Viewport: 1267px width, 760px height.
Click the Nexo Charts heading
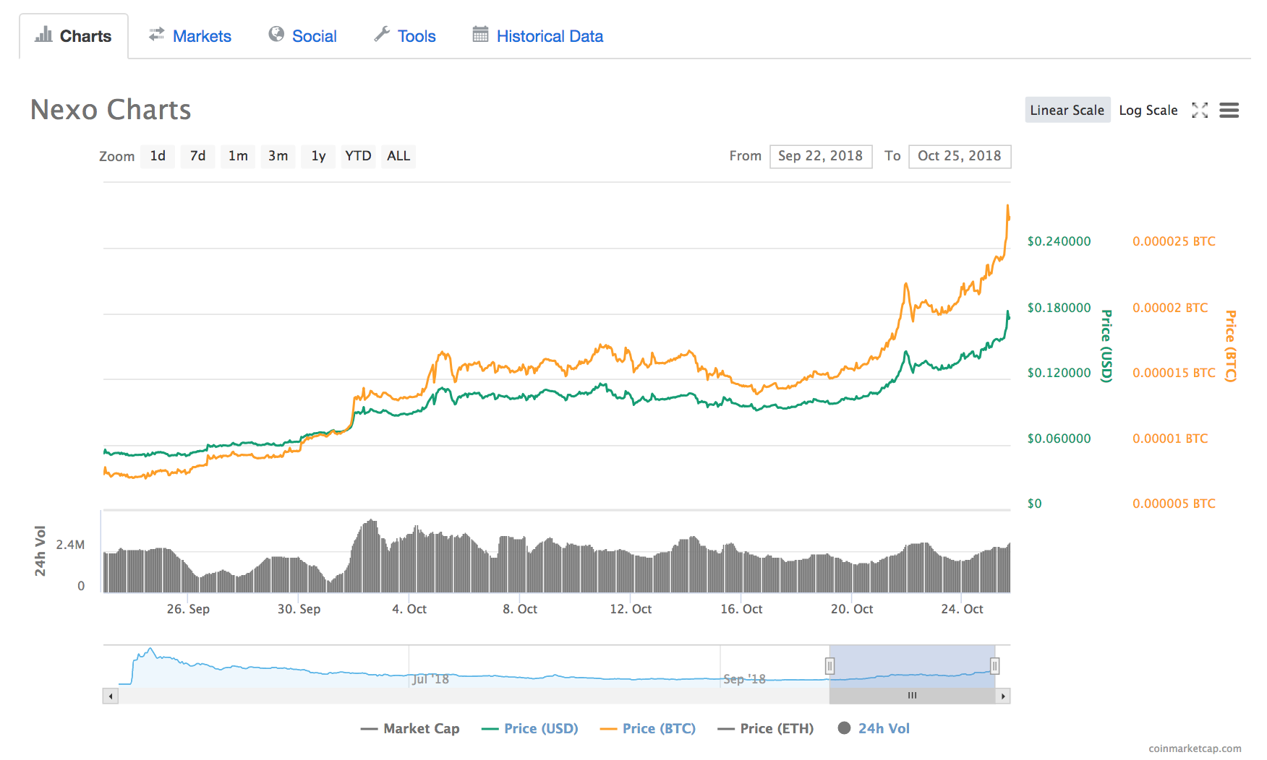point(111,110)
